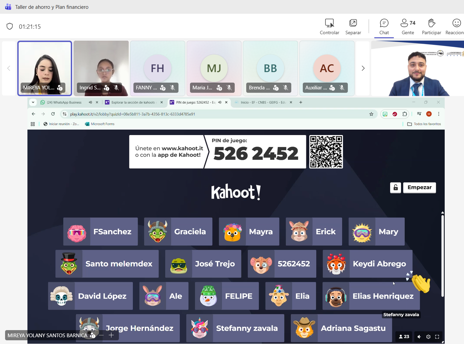Open the Gente participants list
Image resolution: width=464 pixels, height=344 pixels.
click(x=407, y=27)
